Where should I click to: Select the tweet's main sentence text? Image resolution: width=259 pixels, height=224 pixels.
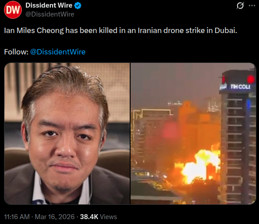[120, 30]
